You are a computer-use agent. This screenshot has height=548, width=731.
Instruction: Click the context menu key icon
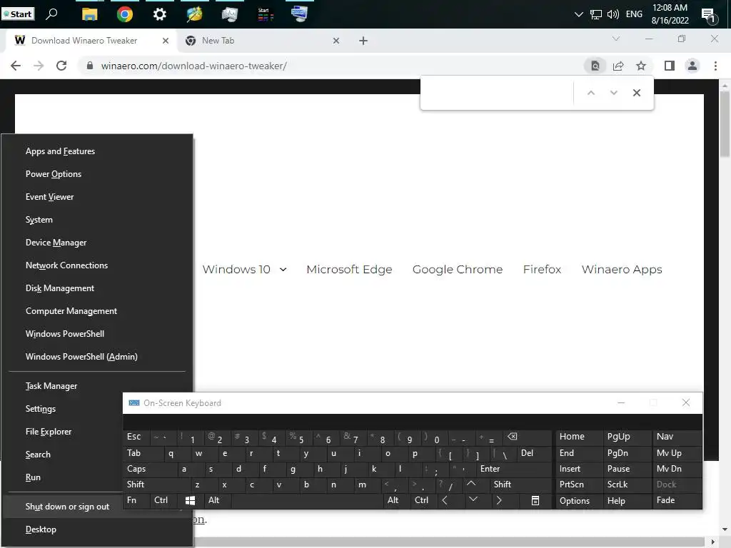tap(535, 500)
